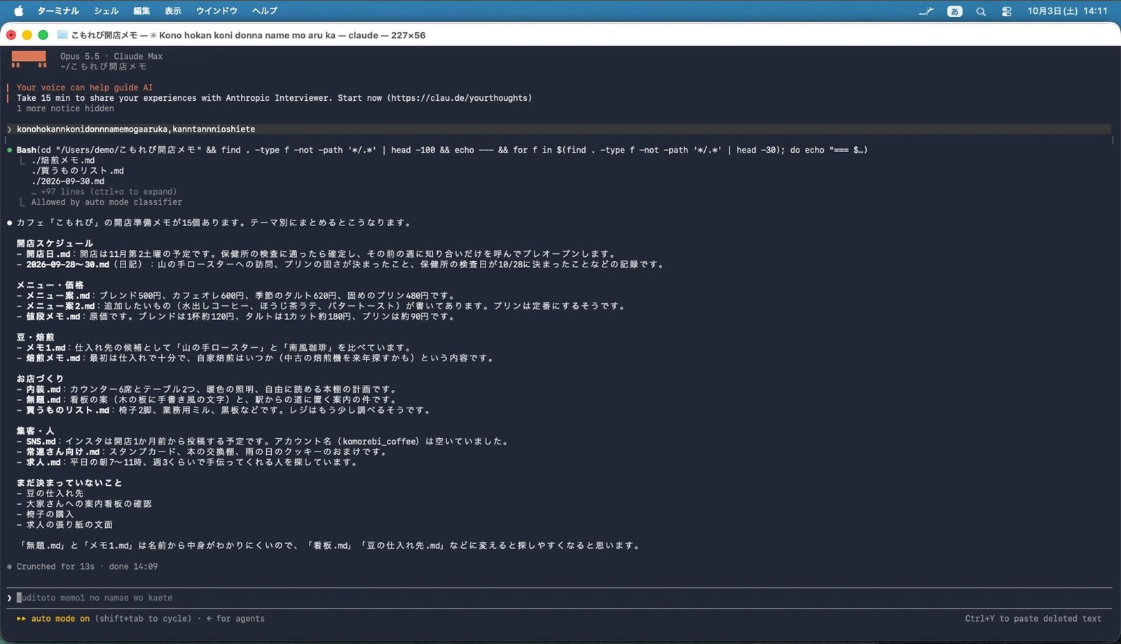Click the '開店スケジュール' heading
The width and height of the screenshot is (1121, 644).
[x=55, y=244]
